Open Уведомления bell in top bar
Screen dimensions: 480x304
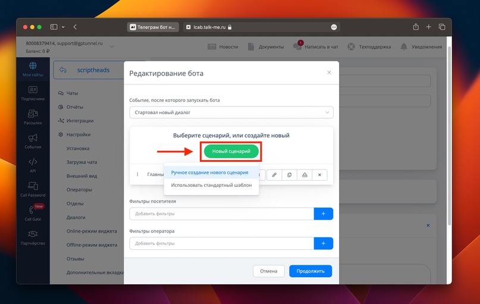coord(421,46)
